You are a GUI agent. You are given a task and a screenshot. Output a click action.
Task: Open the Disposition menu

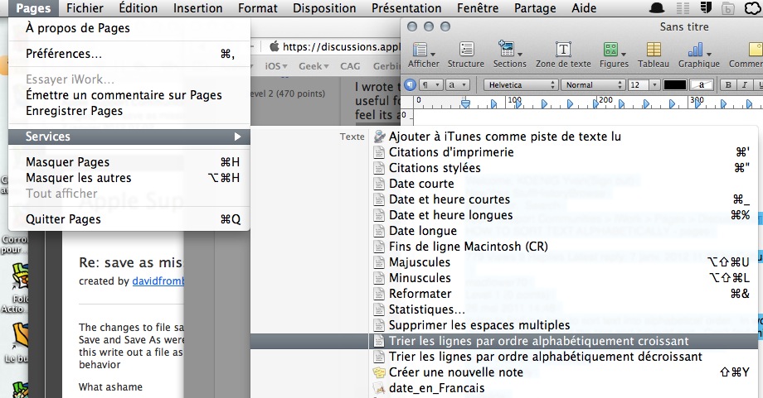[x=324, y=8]
